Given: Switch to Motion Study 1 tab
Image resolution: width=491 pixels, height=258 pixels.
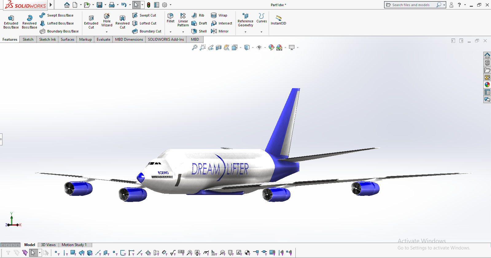Looking at the screenshot, I should point(74,245).
